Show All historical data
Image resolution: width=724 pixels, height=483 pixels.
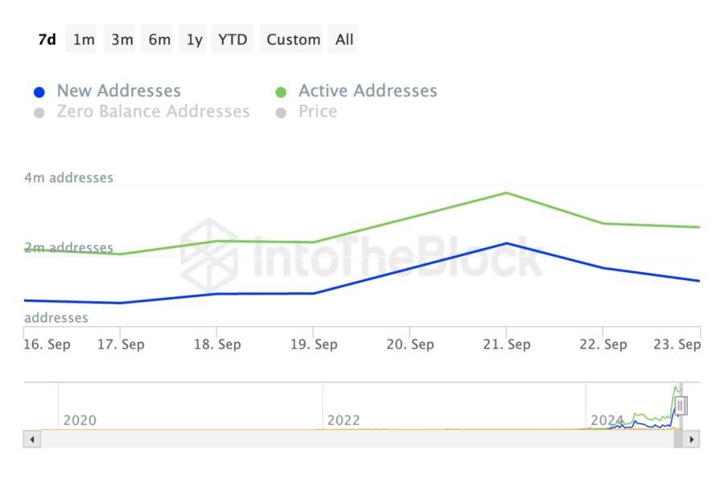(344, 39)
